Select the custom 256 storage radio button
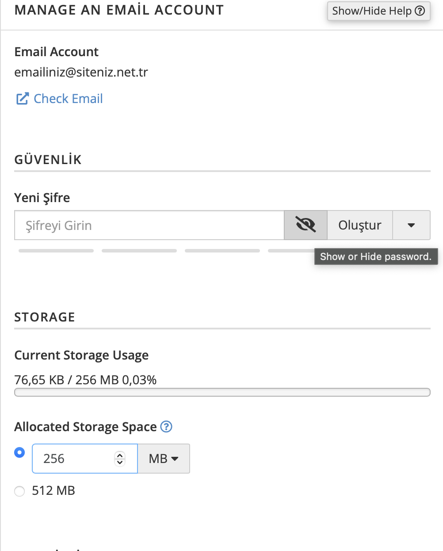 [19, 452]
